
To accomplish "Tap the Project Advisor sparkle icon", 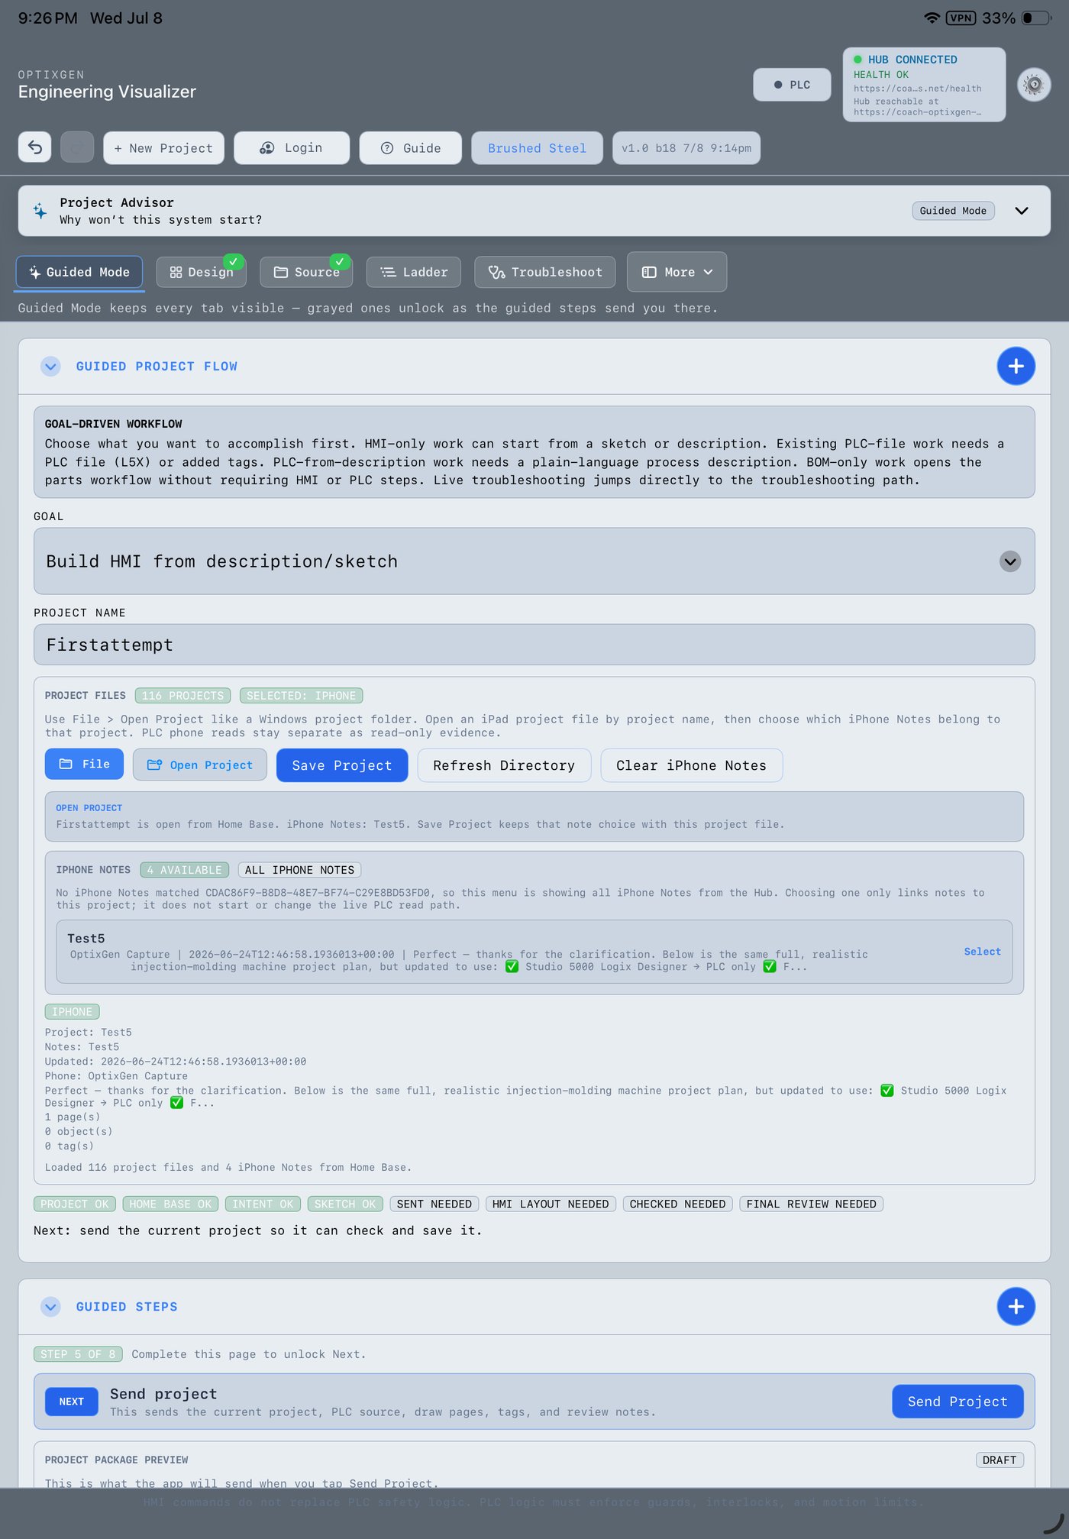I will click(x=40, y=211).
